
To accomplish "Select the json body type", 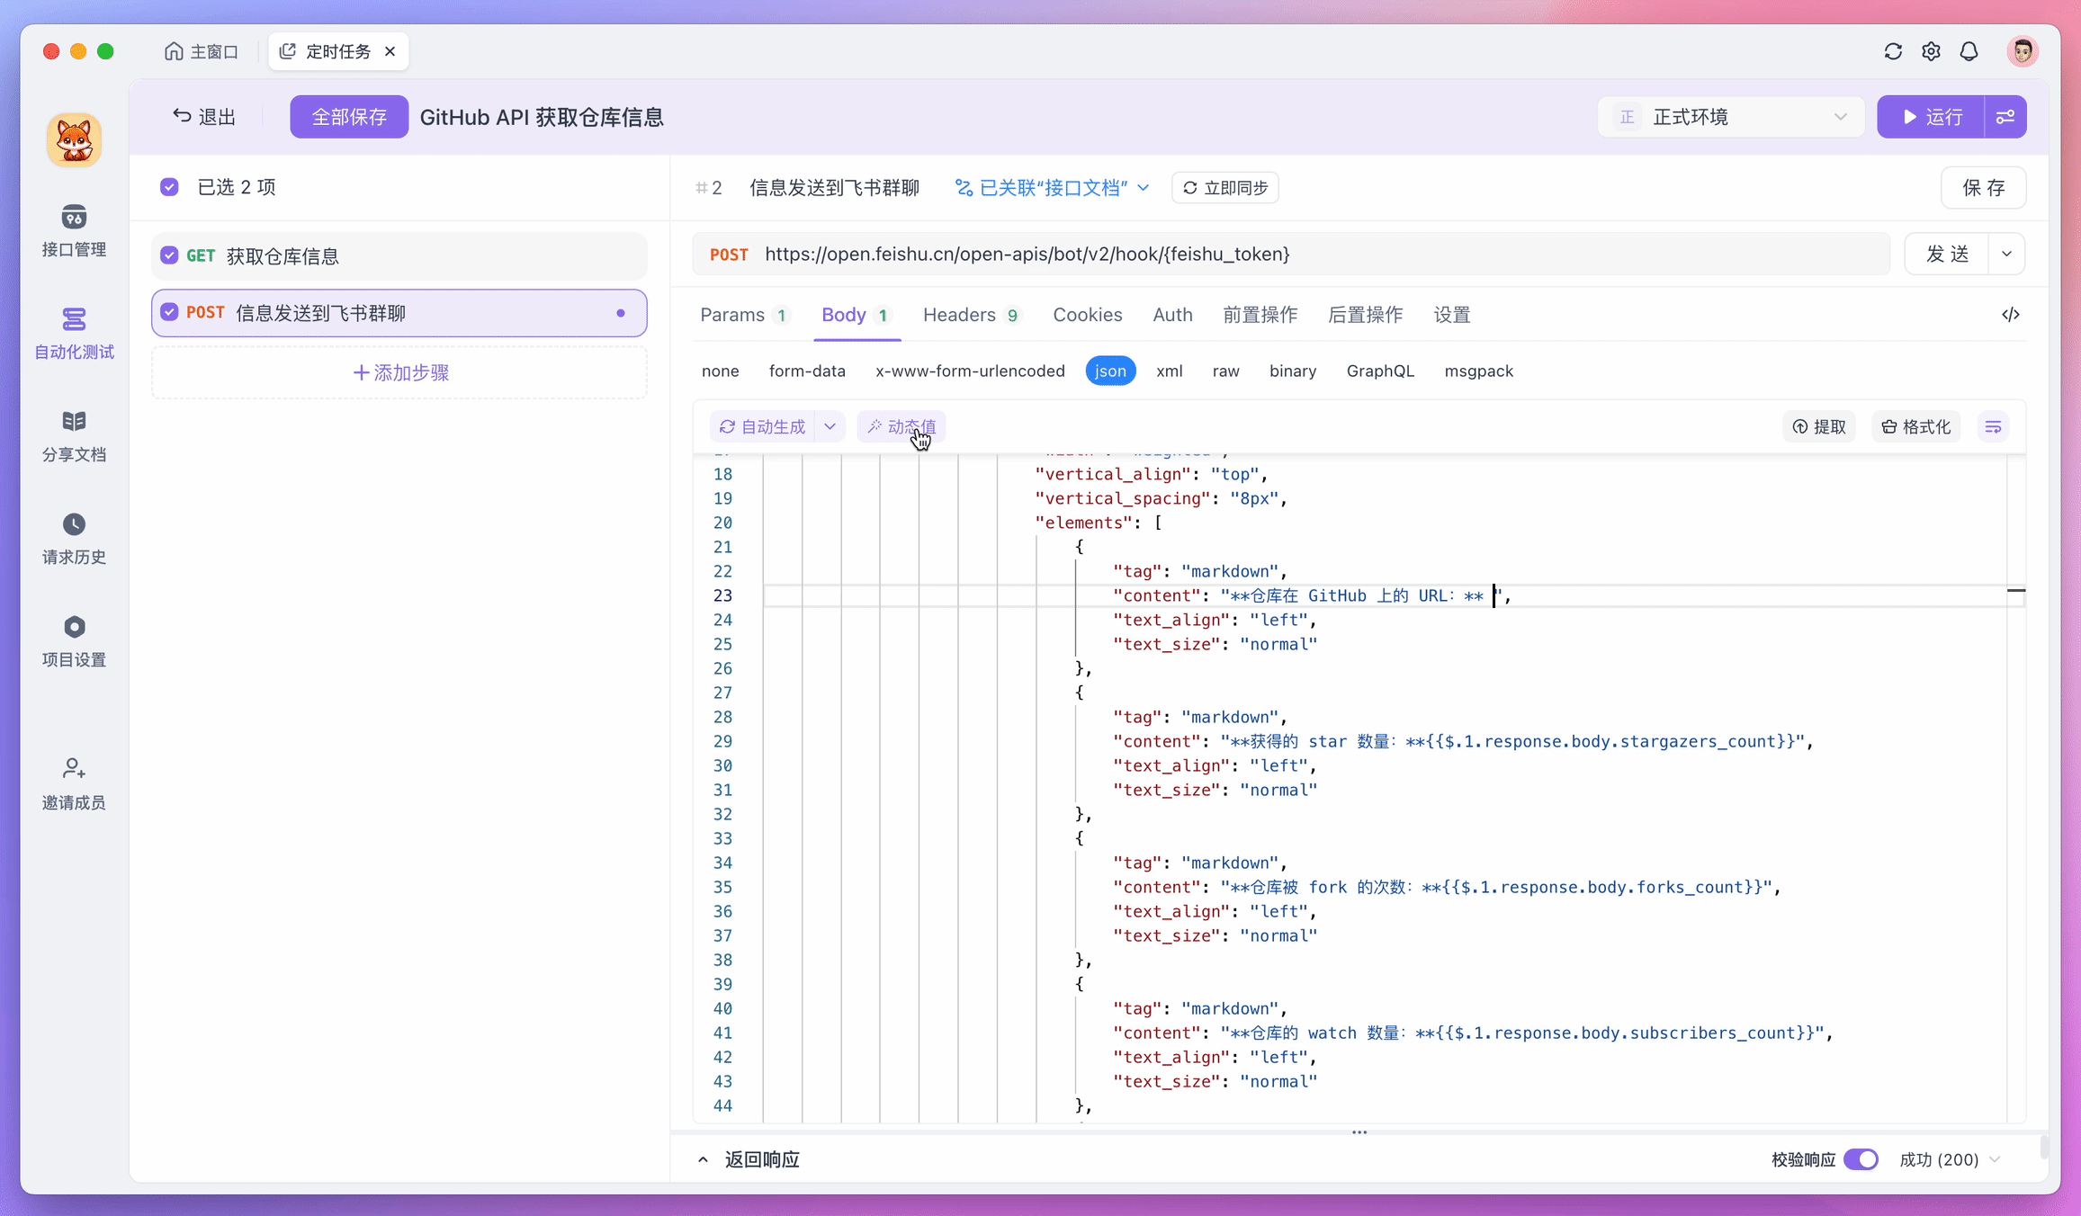I will pos(1110,371).
